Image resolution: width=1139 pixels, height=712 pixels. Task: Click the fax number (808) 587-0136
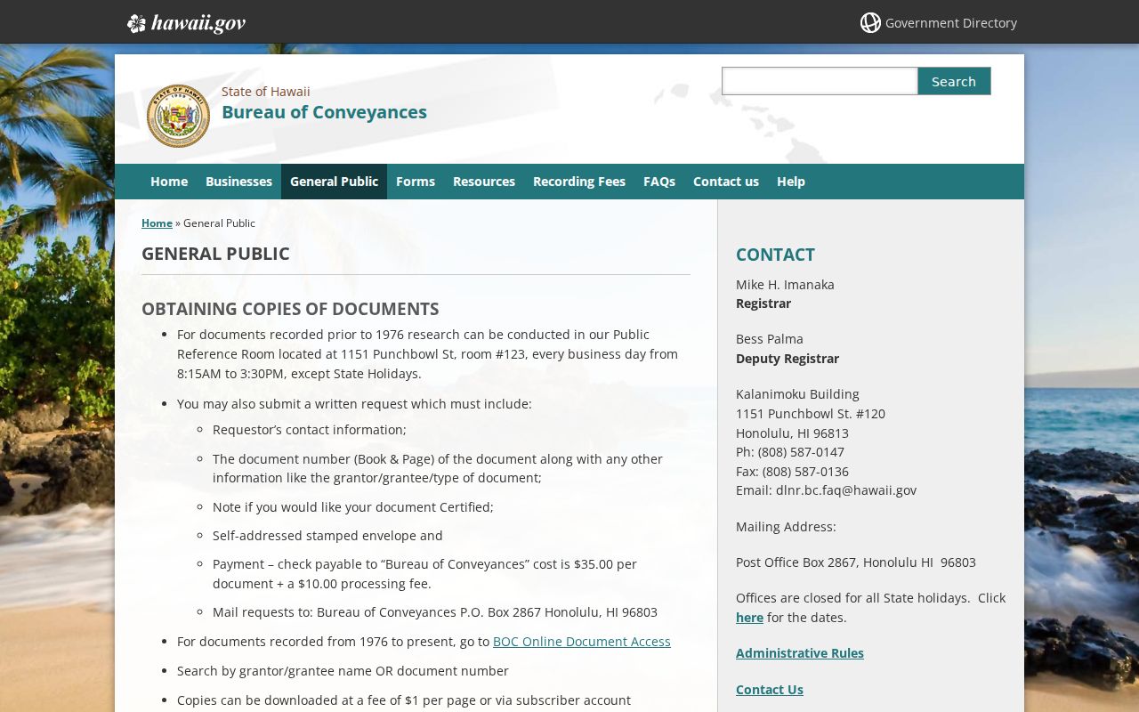point(805,472)
